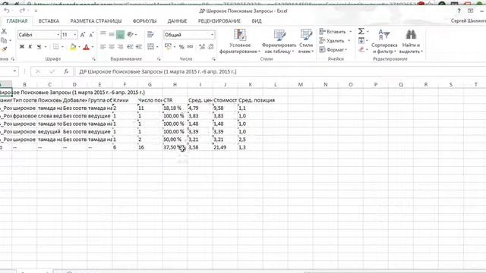
Task: Click Decrease Decimal icon
Action: point(211,47)
